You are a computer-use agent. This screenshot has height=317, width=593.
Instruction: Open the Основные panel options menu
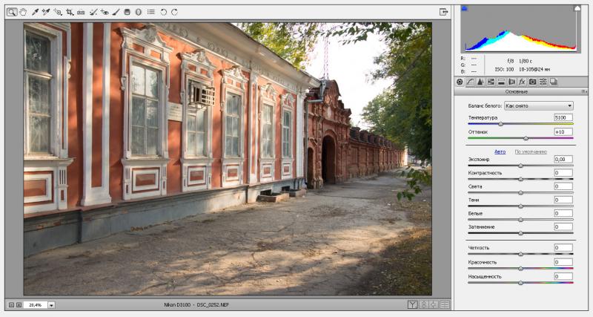583,91
